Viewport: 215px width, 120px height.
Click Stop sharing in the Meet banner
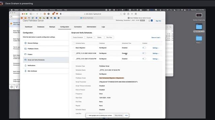point(119,115)
